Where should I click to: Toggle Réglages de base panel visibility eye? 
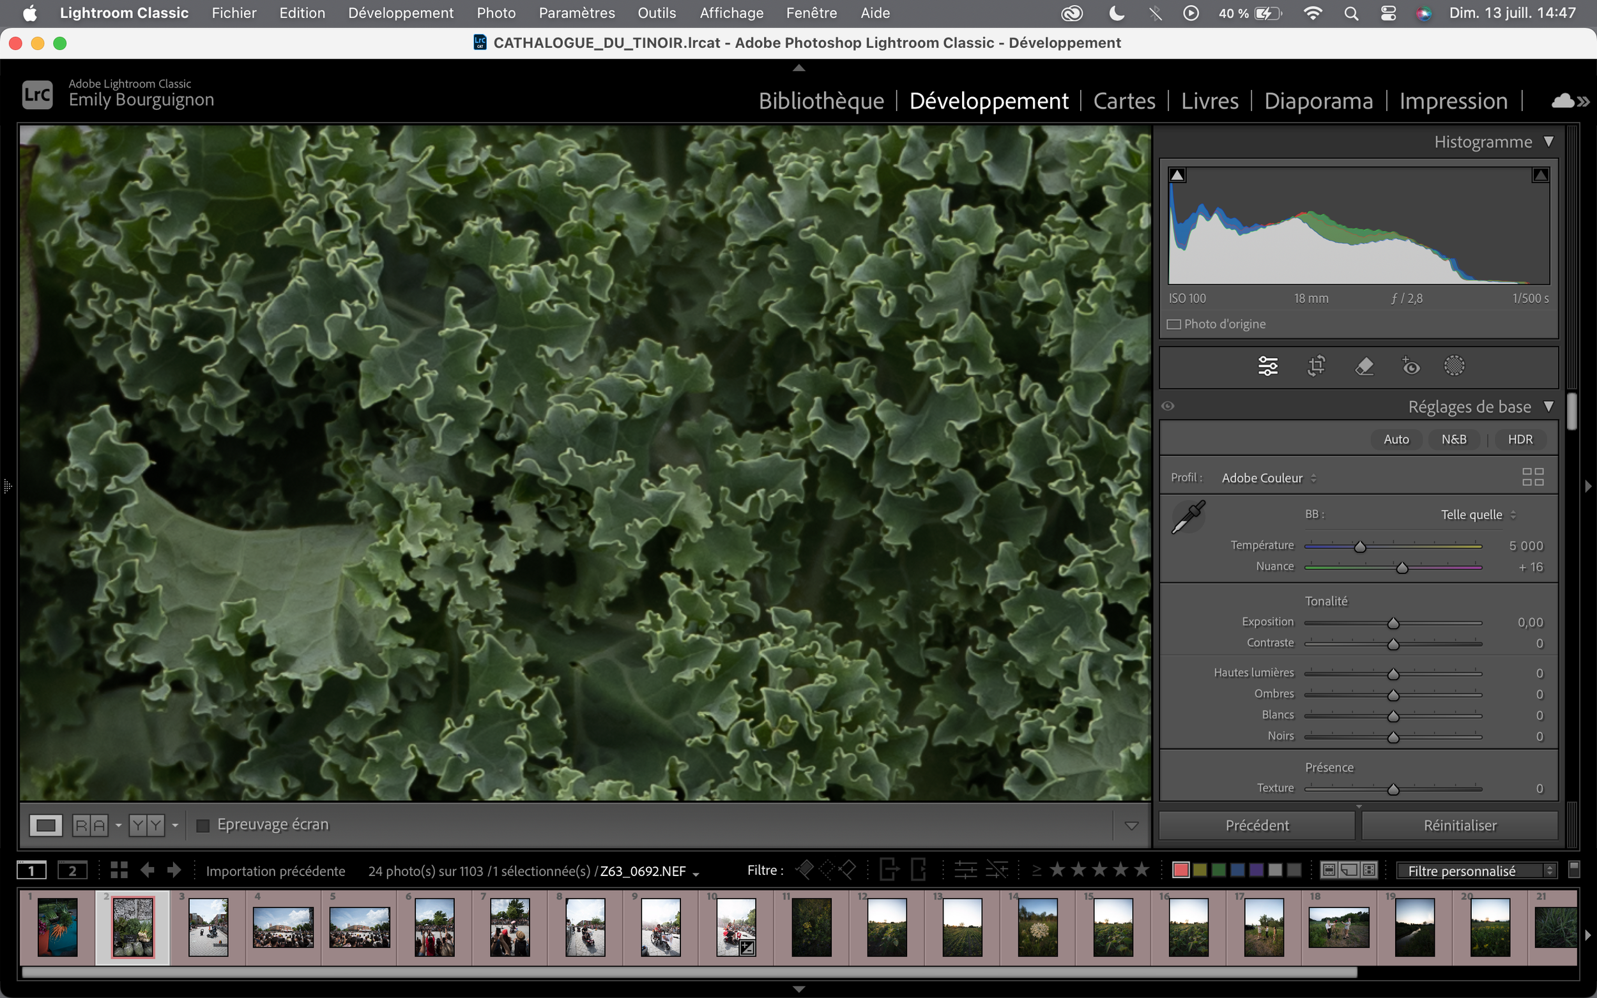tap(1168, 406)
